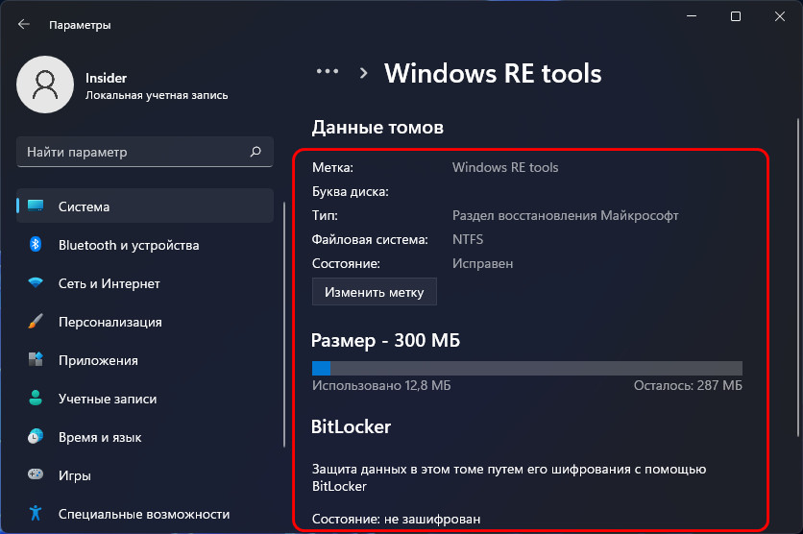803x534 pixels.
Task: Select the Сеть и Интернет icon
Action: pos(36,283)
